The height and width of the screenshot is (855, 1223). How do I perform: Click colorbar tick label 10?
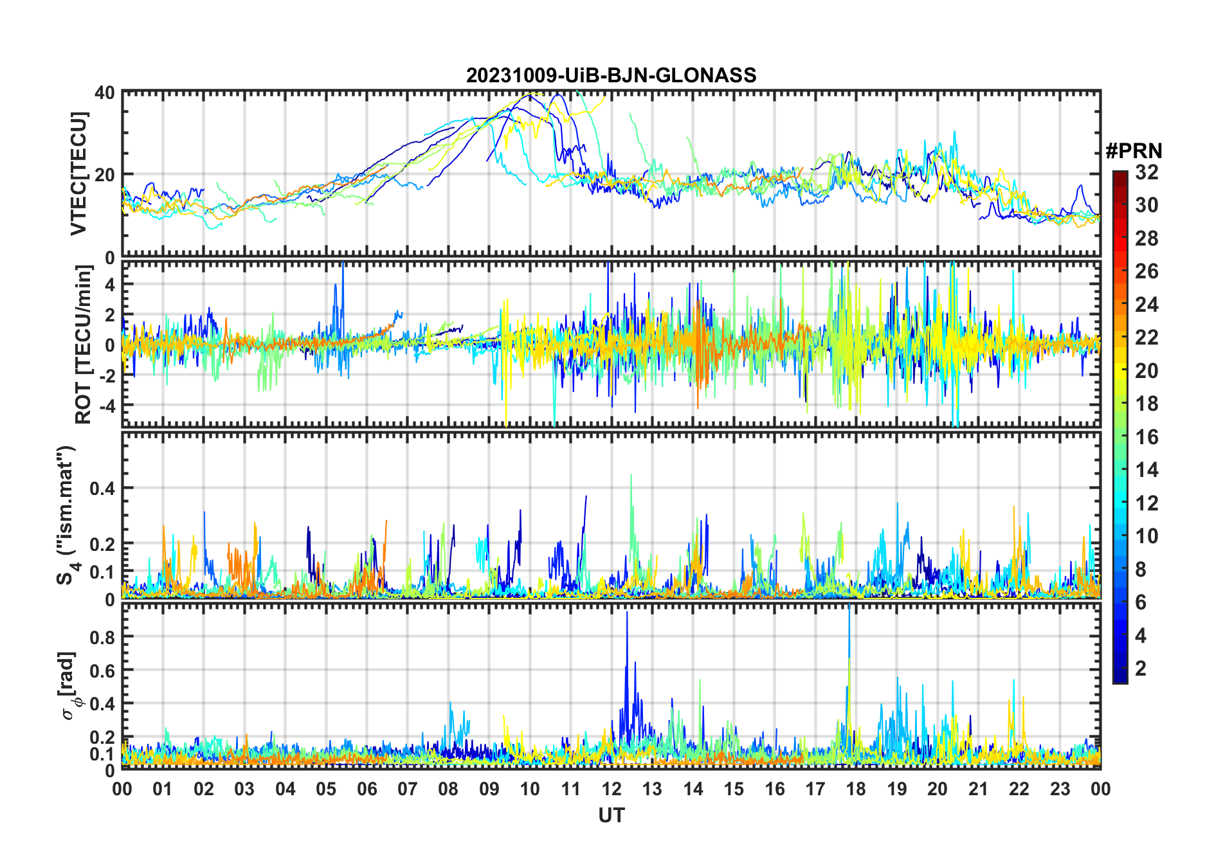(1146, 536)
